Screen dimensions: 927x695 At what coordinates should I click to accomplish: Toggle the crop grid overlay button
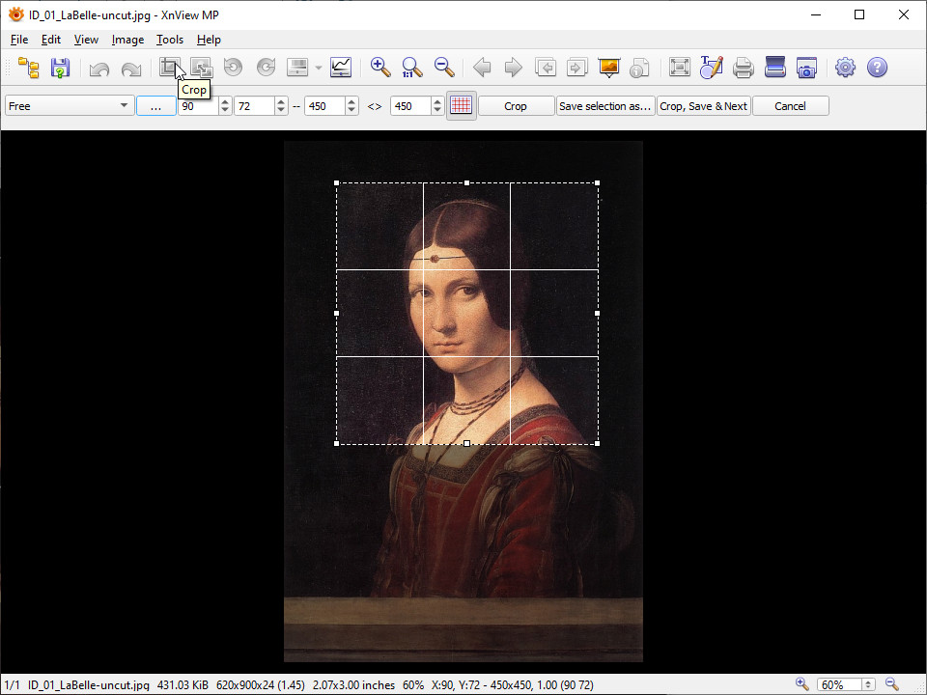(x=462, y=106)
